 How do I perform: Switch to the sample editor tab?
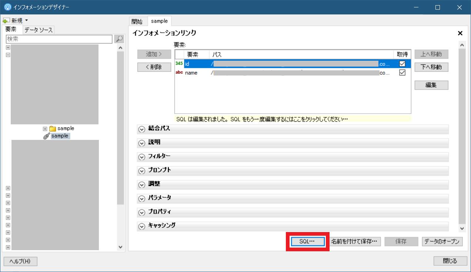(x=159, y=21)
